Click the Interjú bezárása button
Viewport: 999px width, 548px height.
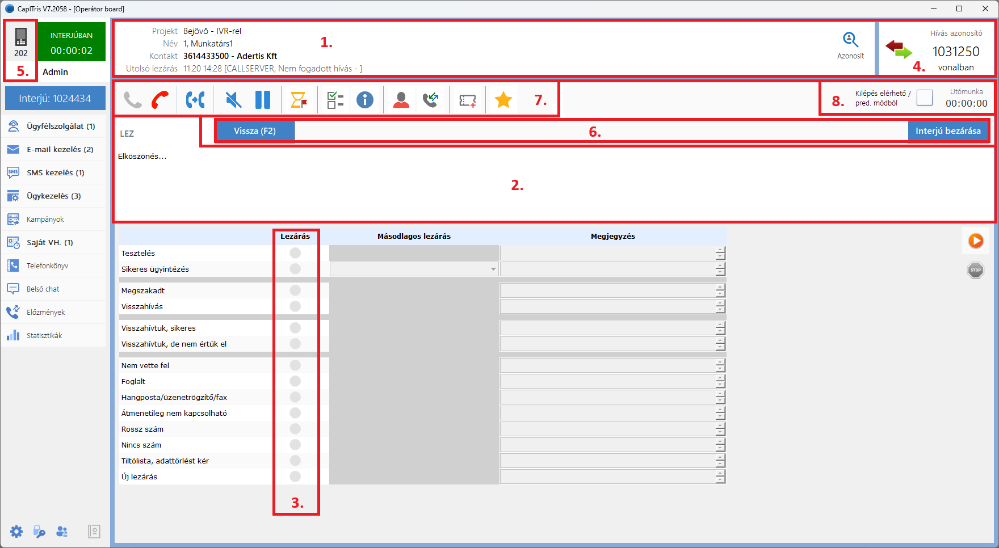pos(948,131)
